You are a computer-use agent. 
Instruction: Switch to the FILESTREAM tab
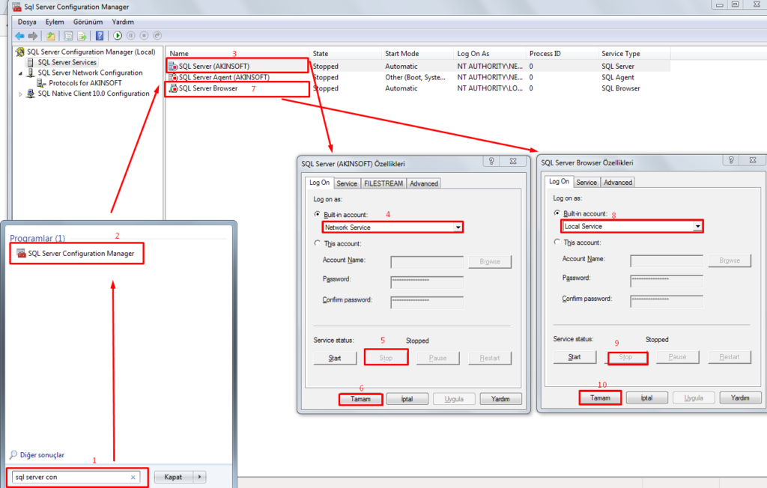(383, 183)
